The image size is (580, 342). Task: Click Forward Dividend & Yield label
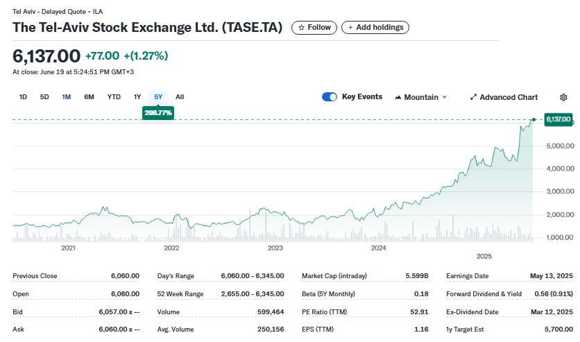click(x=484, y=294)
